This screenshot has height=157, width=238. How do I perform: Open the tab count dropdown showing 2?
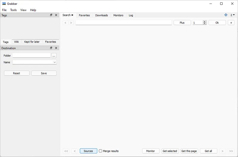pyautogui.click(x=233, y=15)
